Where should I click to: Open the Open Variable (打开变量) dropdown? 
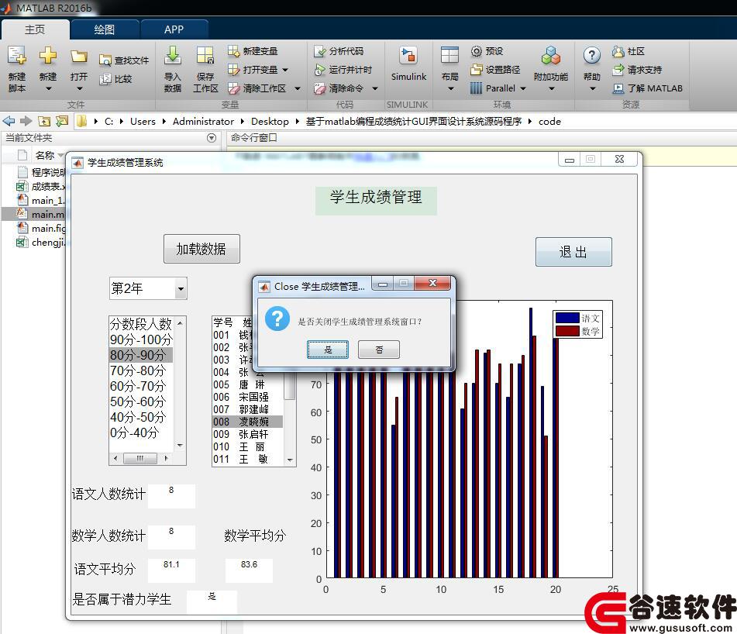click(x=285, y=70)
